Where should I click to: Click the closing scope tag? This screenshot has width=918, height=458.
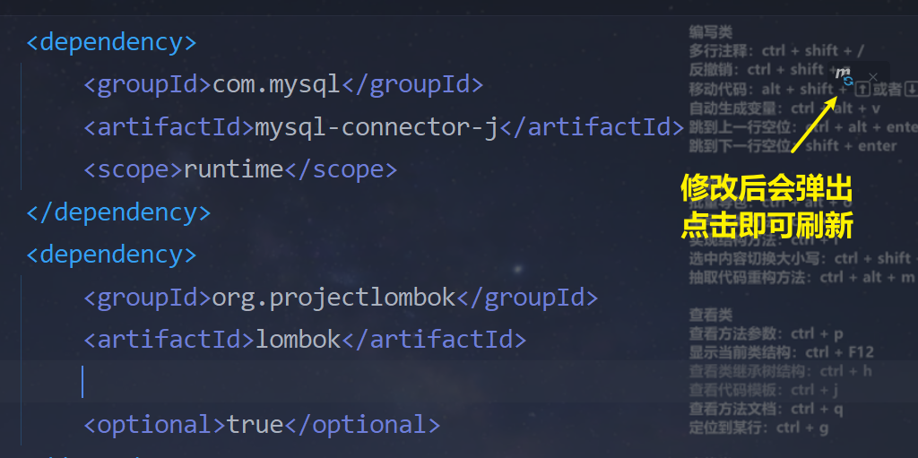[341, 169]
